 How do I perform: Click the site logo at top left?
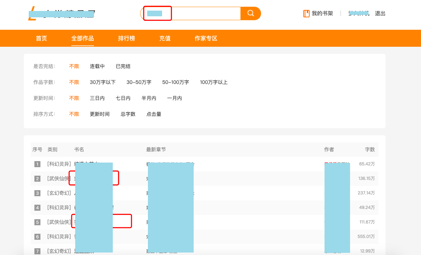click(61, 14)
